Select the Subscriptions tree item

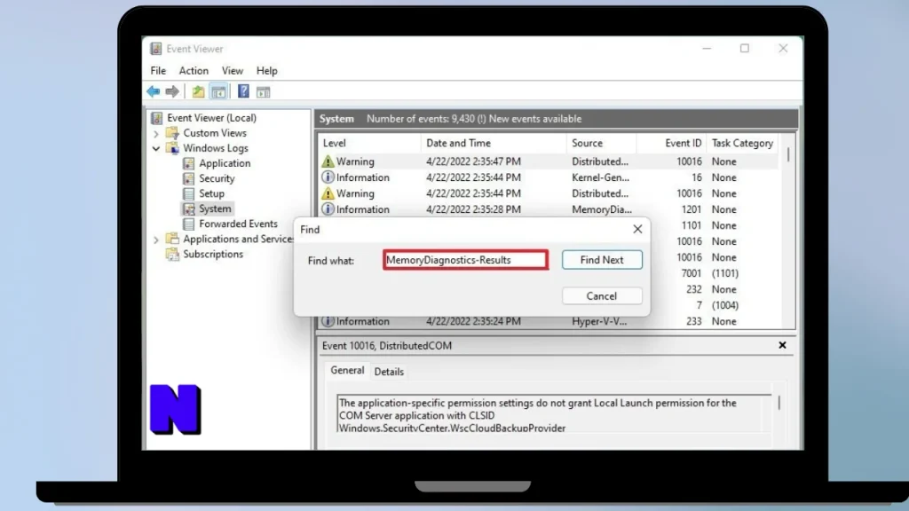[x=213, y=254]
